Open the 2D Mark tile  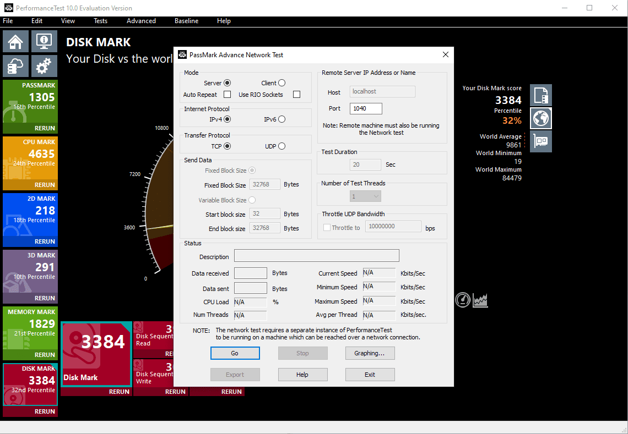pyautogui.click(x=30, y=215)
